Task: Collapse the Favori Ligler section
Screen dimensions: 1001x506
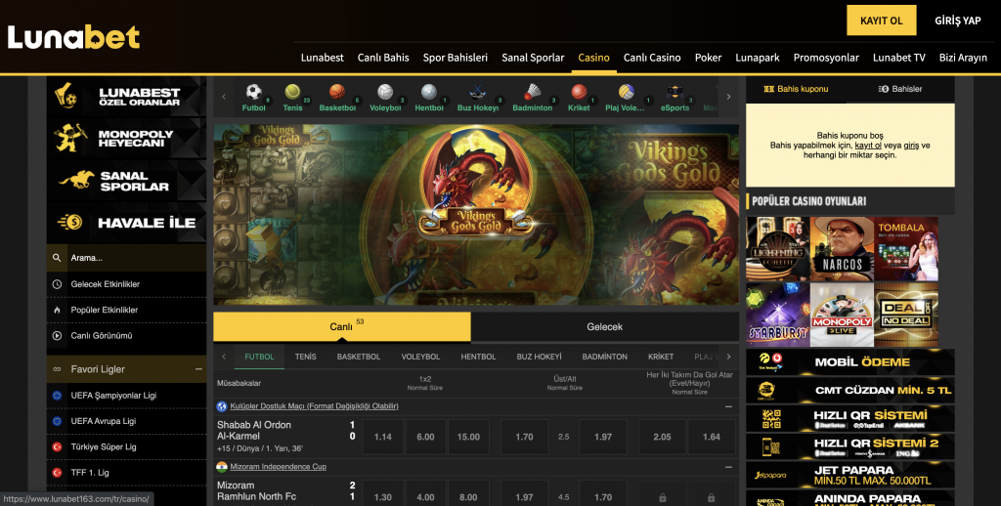Action: click(198, 369)
